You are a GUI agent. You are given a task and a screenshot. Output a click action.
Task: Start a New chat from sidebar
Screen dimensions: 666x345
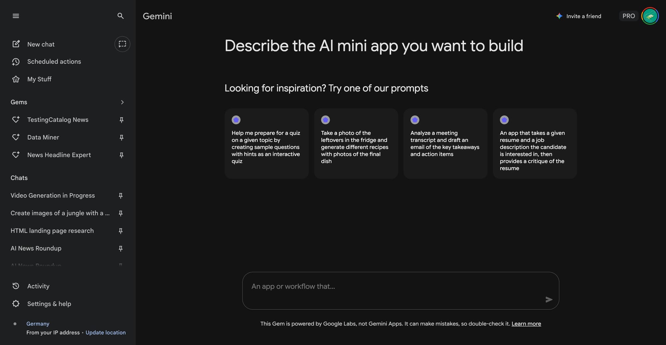tap(41, 44)
